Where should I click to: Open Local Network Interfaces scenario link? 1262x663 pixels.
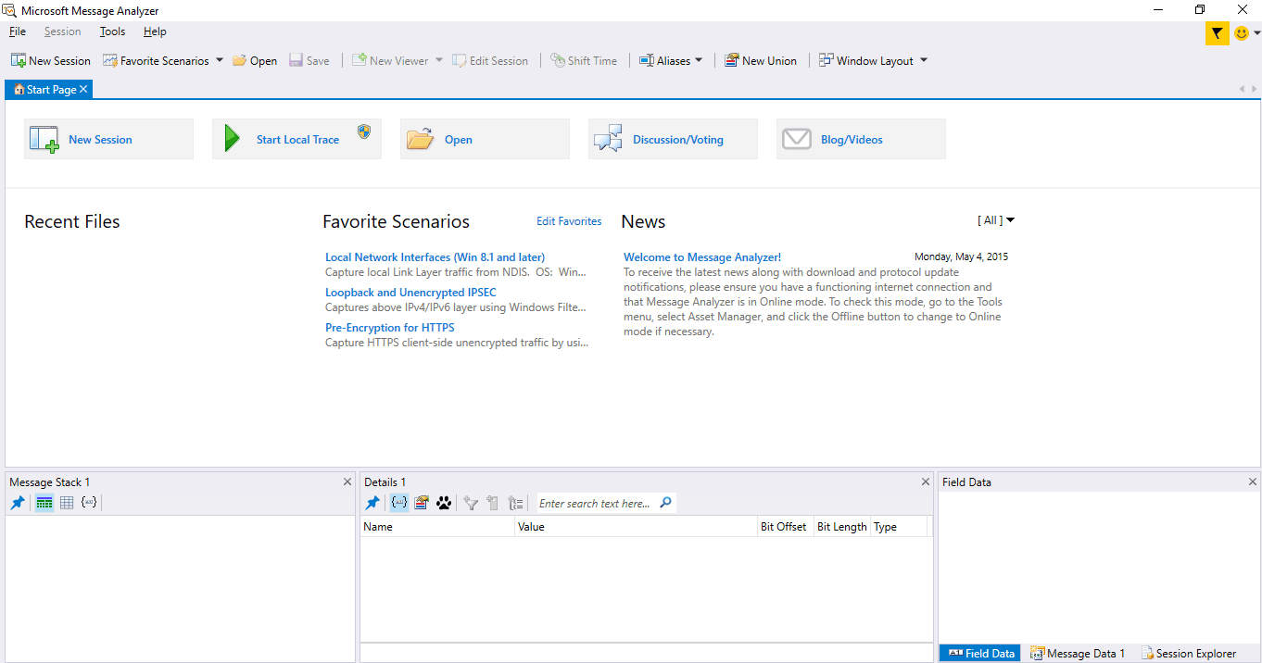click(435, 257)
